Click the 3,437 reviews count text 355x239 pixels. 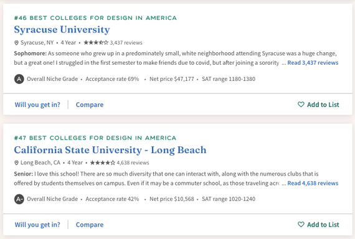point(126,42)
